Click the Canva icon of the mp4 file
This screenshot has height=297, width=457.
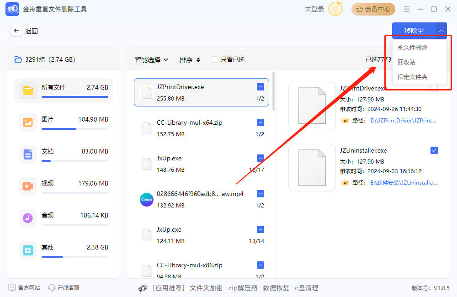tap(147, 200)
